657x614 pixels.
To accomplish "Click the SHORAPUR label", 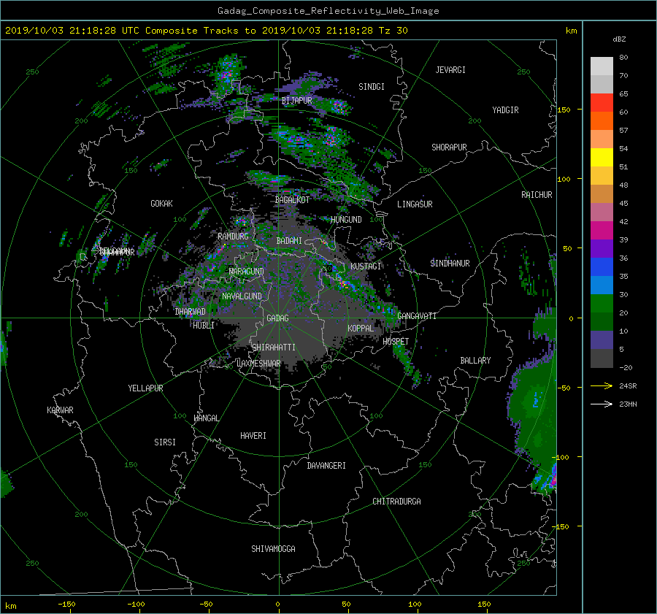I will tap(449, 147).
